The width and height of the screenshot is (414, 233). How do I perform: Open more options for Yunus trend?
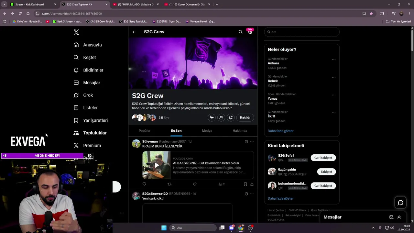tap(334, 95)
